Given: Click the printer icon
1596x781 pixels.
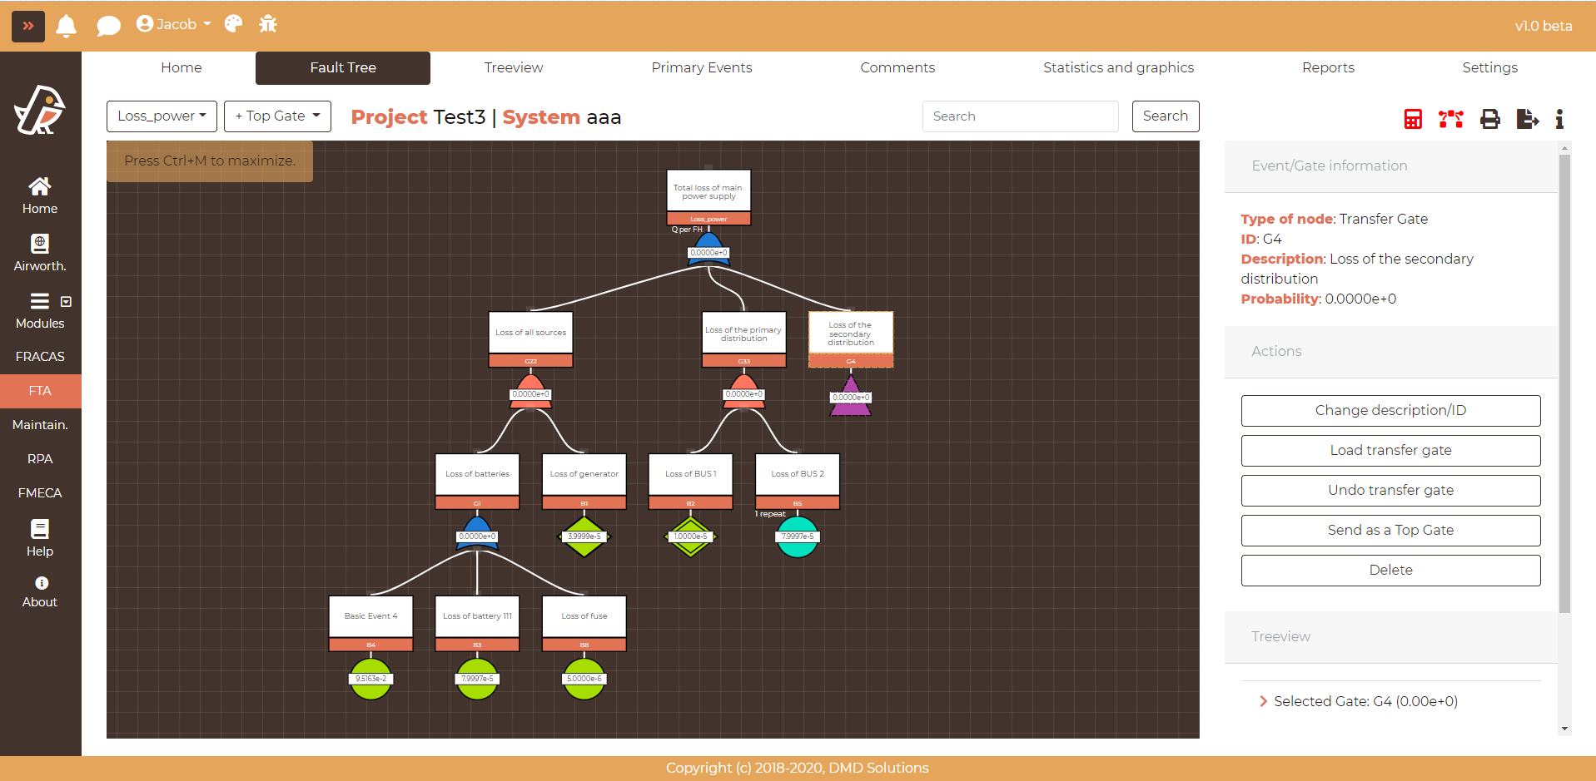Looking at the screenshot, I should pyautogui.click(x=1489, y=119).
